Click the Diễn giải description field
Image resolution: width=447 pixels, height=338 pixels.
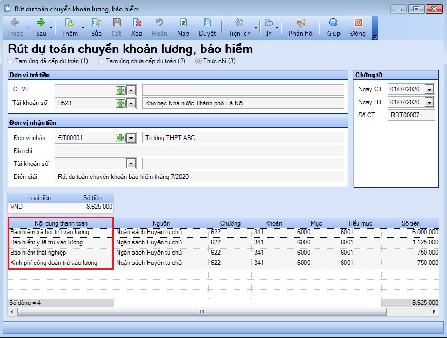[199, 176]
